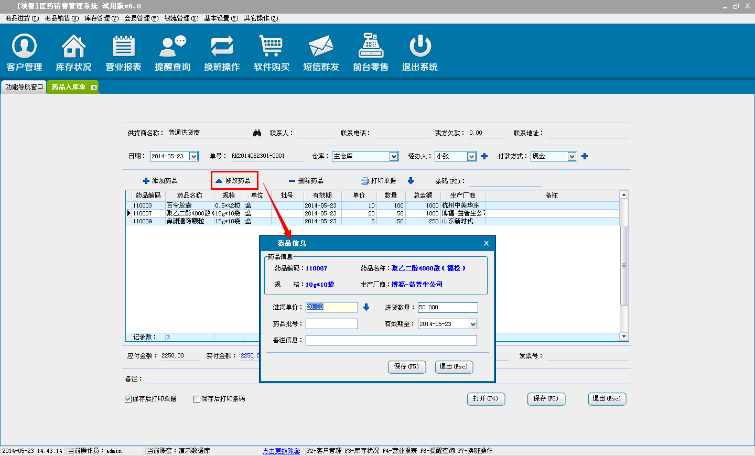
Task: Switch to 功能导航窗口 tab
Action: coord(24,87)
